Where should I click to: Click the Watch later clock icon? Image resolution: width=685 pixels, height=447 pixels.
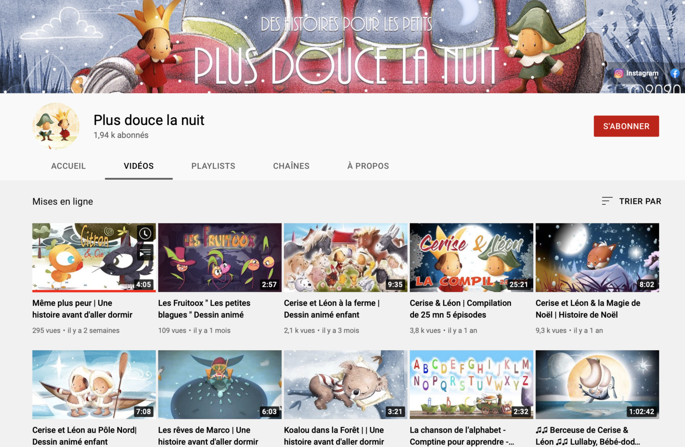pyautogui.click(x=145, y=233)
